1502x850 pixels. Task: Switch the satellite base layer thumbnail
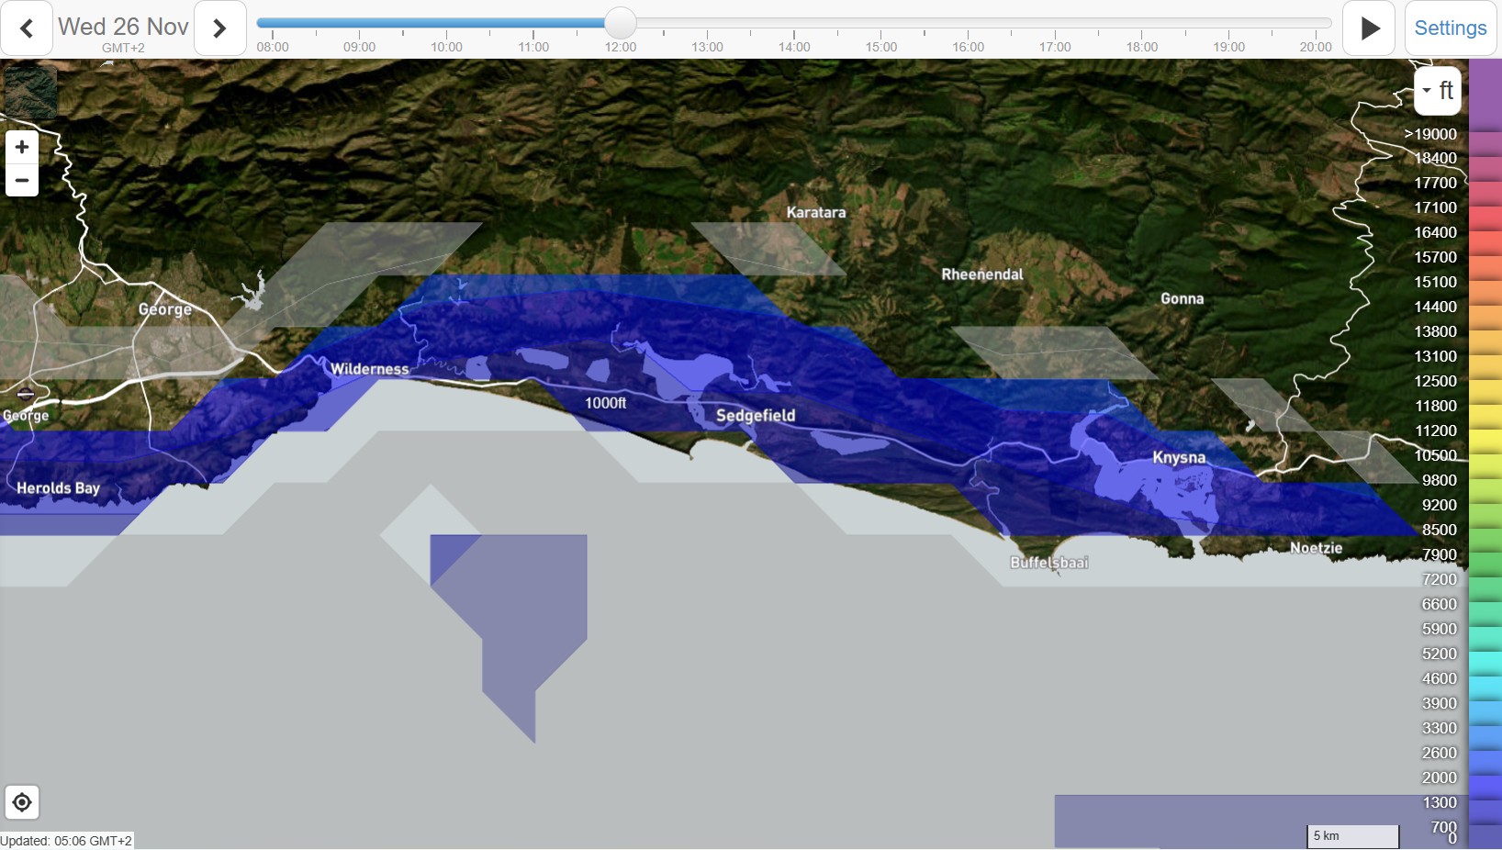tap(30, 91)
